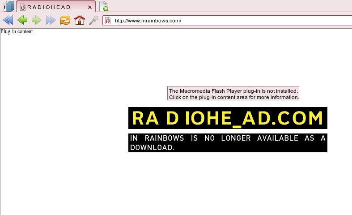The width and height of the screenshot is (352, 215).
Task: Open a new tab with the page-plus icon
Action: 103,6
